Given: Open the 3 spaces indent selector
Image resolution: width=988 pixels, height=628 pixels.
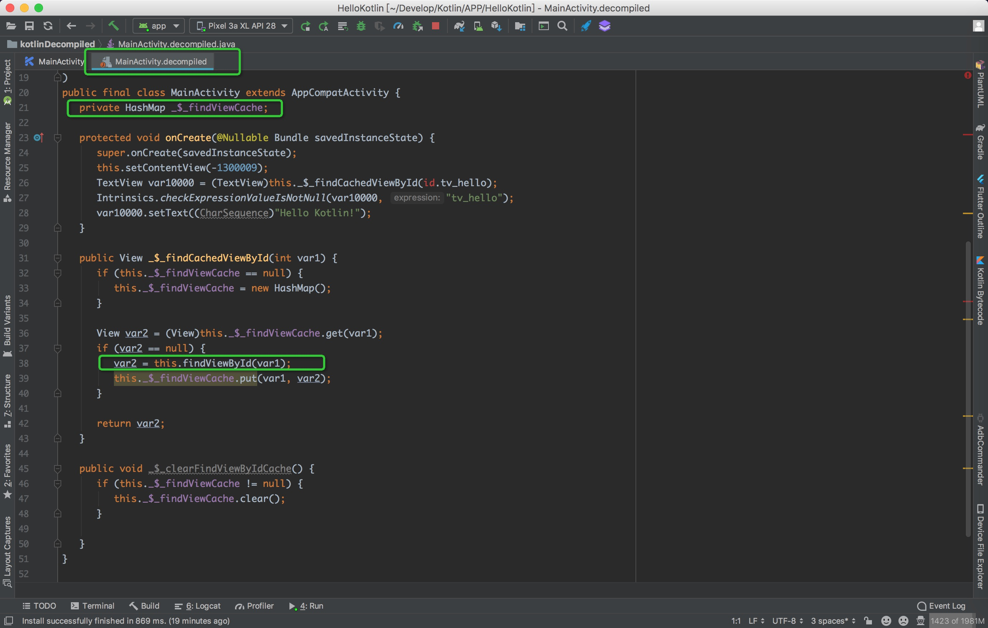Looking at the screenshot, I should (x=833, y=621).
